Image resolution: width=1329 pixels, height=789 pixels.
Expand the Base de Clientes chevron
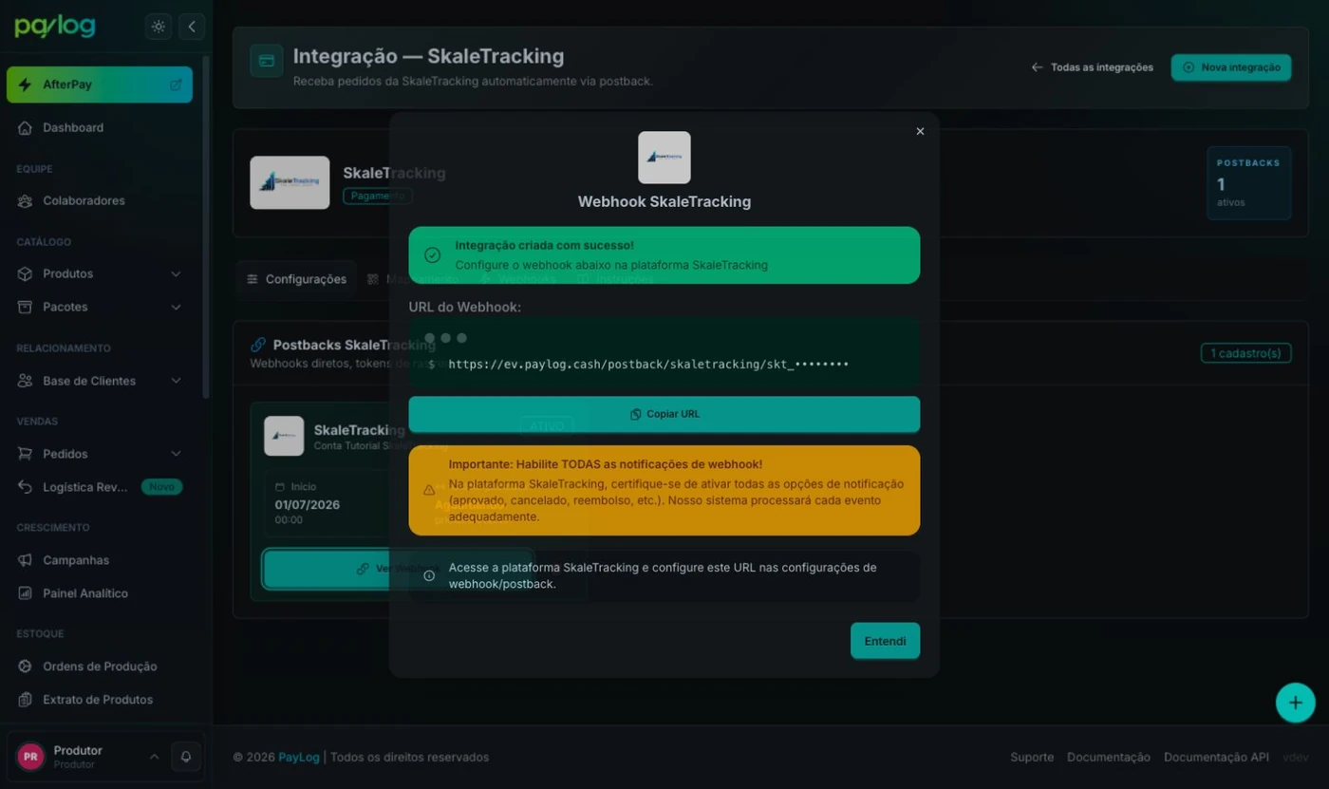[x=176, y=381]
